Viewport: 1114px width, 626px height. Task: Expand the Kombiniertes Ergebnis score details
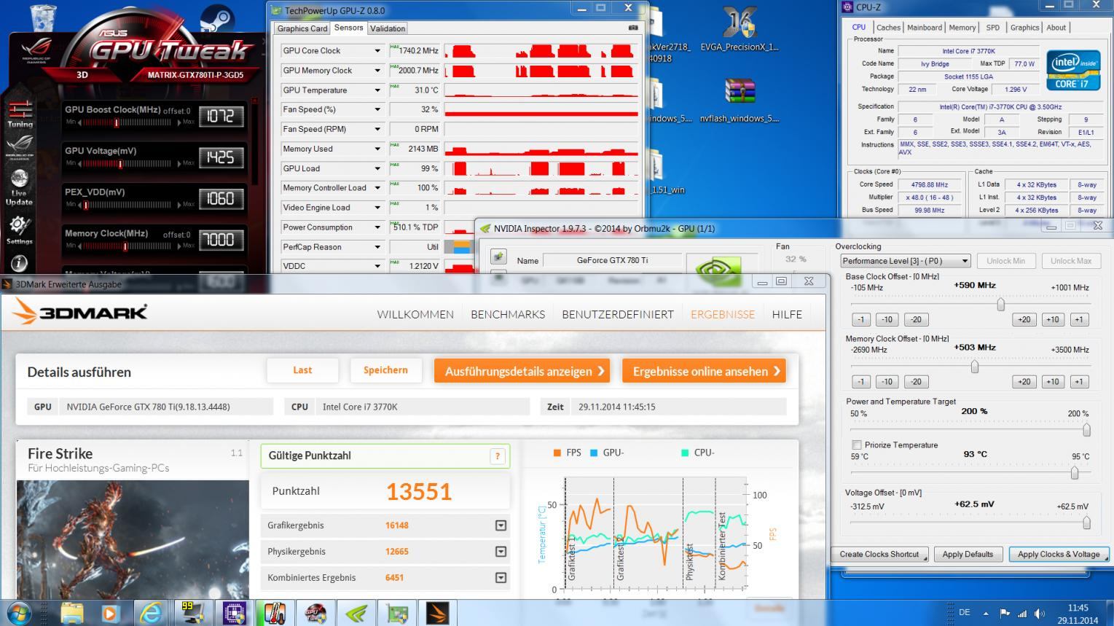point(501,578)
